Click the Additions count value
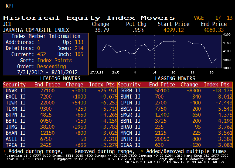The width and height of the screenshot is (235, 168). (x=39, y=42)
